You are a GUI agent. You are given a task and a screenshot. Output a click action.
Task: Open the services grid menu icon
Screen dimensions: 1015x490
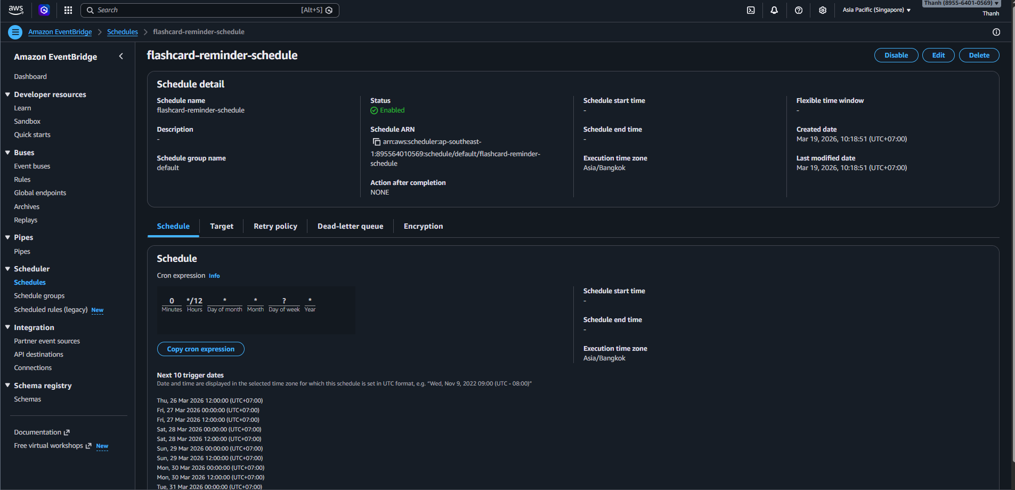click(x=68, y=10)
